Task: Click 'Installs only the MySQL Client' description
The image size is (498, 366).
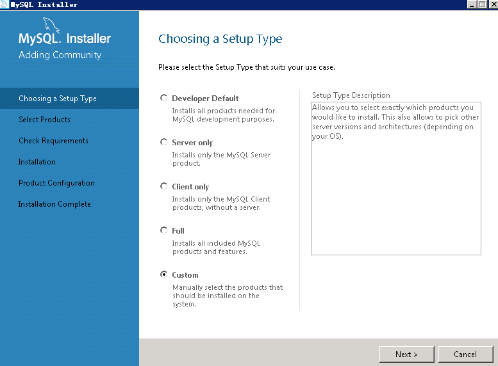Action: coord(221,203)
